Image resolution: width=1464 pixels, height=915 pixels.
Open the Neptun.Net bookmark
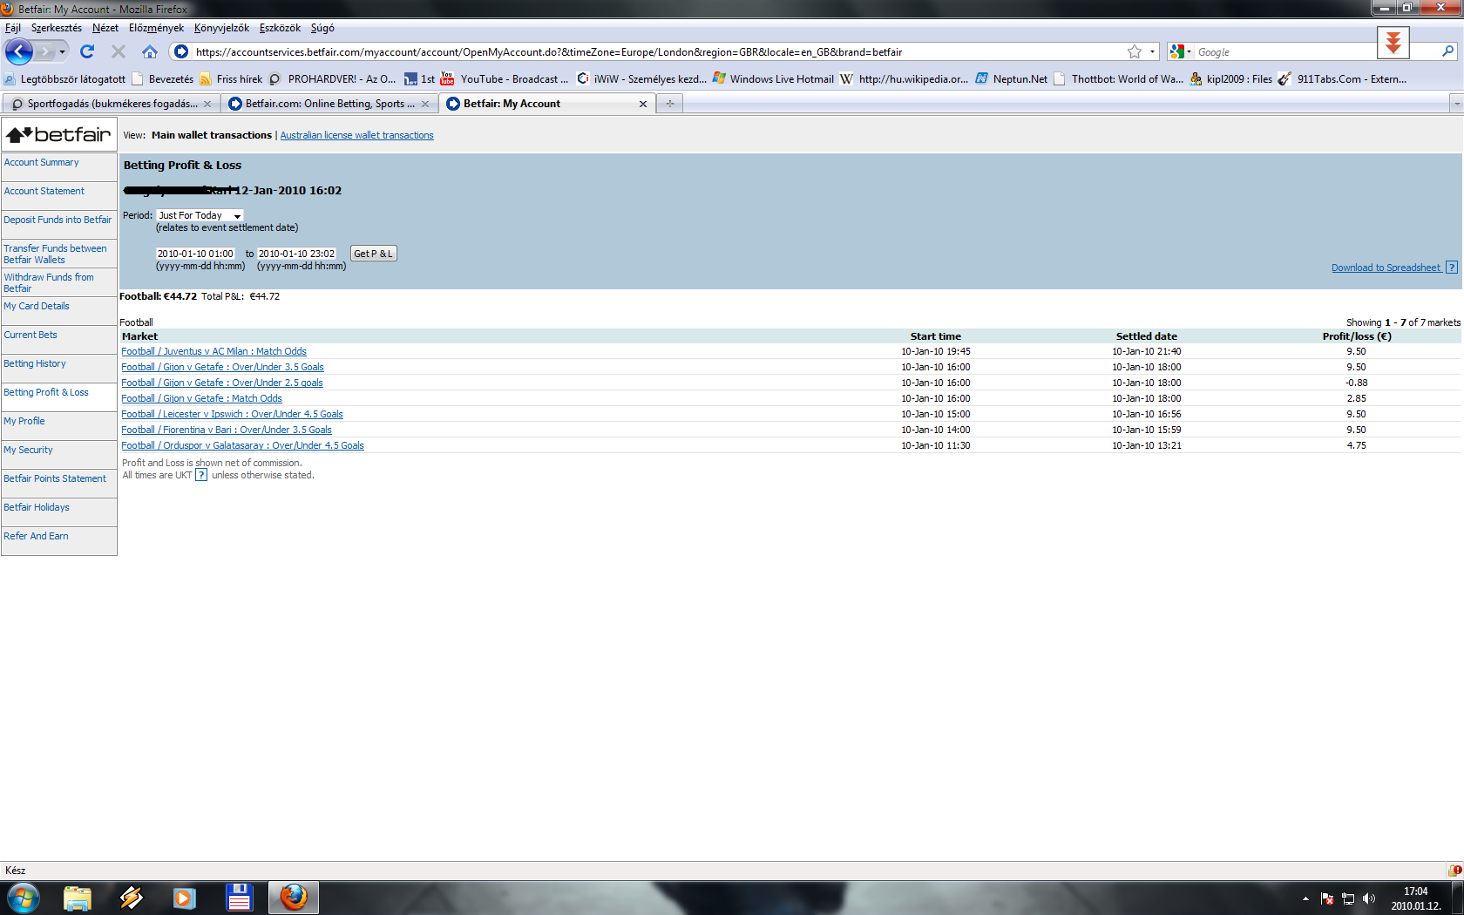coord(1011,79)
